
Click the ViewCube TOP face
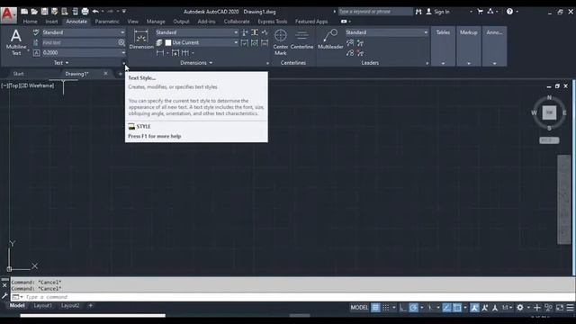pyautogui.click(x=549, y=112)
